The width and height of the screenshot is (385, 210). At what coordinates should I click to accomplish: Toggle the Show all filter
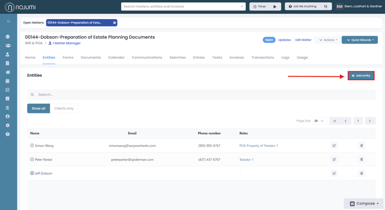(x=38, y=108)
